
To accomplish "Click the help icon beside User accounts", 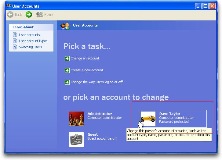I will coord(15,35).
